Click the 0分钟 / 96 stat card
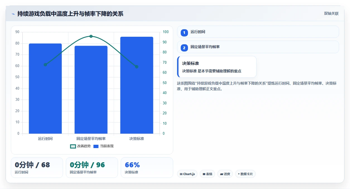350x189 pixels. point(92,168)
